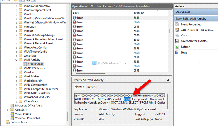This screenshot has width=218, height=126.
Task: Collapse the WMI-Activity tree node
Action: pyautogui.click(x=17, y=60)
